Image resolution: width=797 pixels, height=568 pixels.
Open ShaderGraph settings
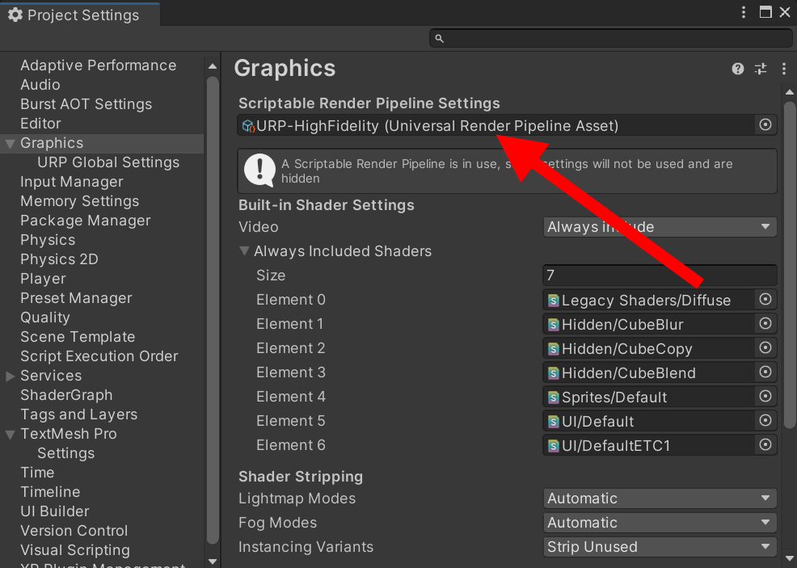[x=66, y=395]
